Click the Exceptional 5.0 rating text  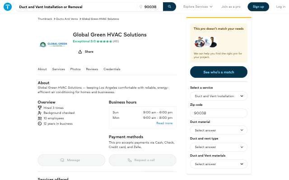[x=84, y=41]
